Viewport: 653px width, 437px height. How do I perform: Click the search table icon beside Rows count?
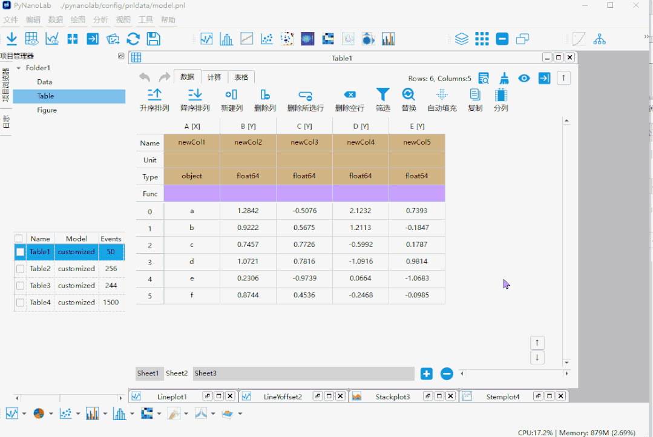pos(484,78)
